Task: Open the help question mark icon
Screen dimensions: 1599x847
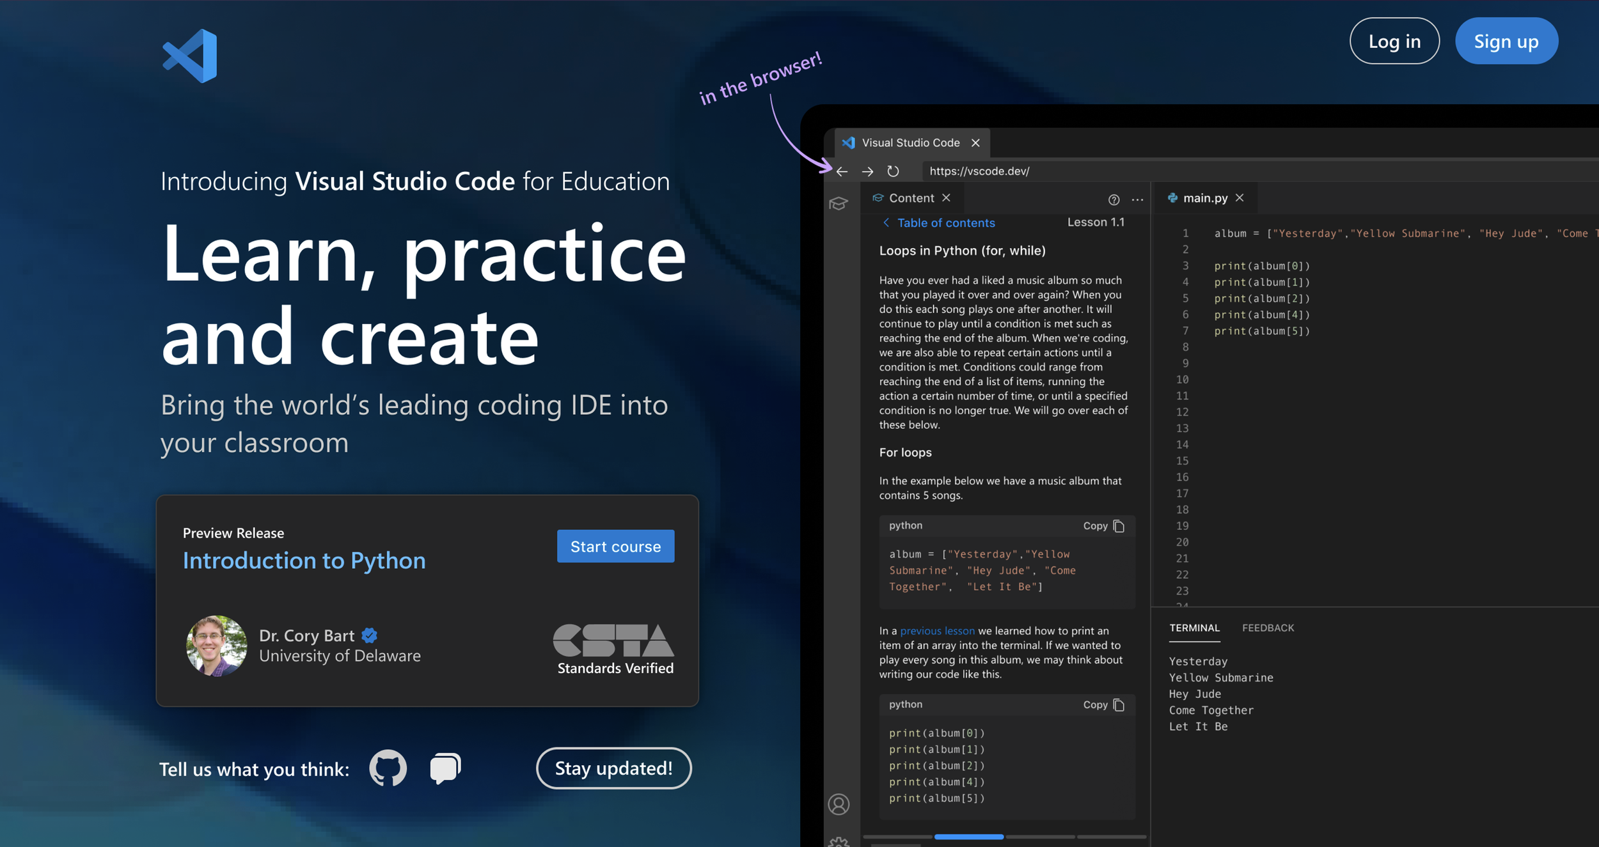Action: tap(1114, 199)
